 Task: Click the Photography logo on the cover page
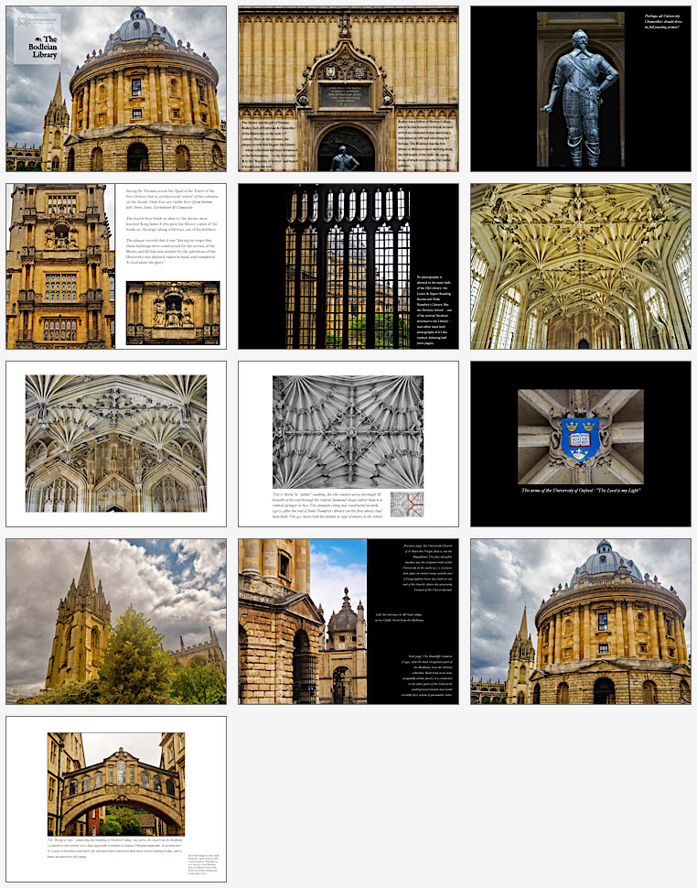pyautogui.click(x=37, y=21)
